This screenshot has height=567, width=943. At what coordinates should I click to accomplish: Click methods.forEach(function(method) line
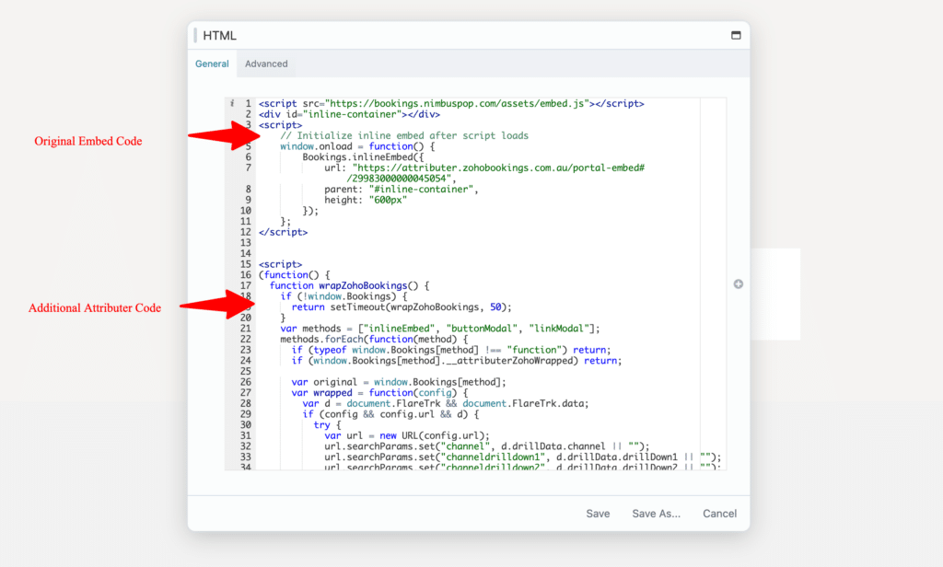click(x=374, y=339)
